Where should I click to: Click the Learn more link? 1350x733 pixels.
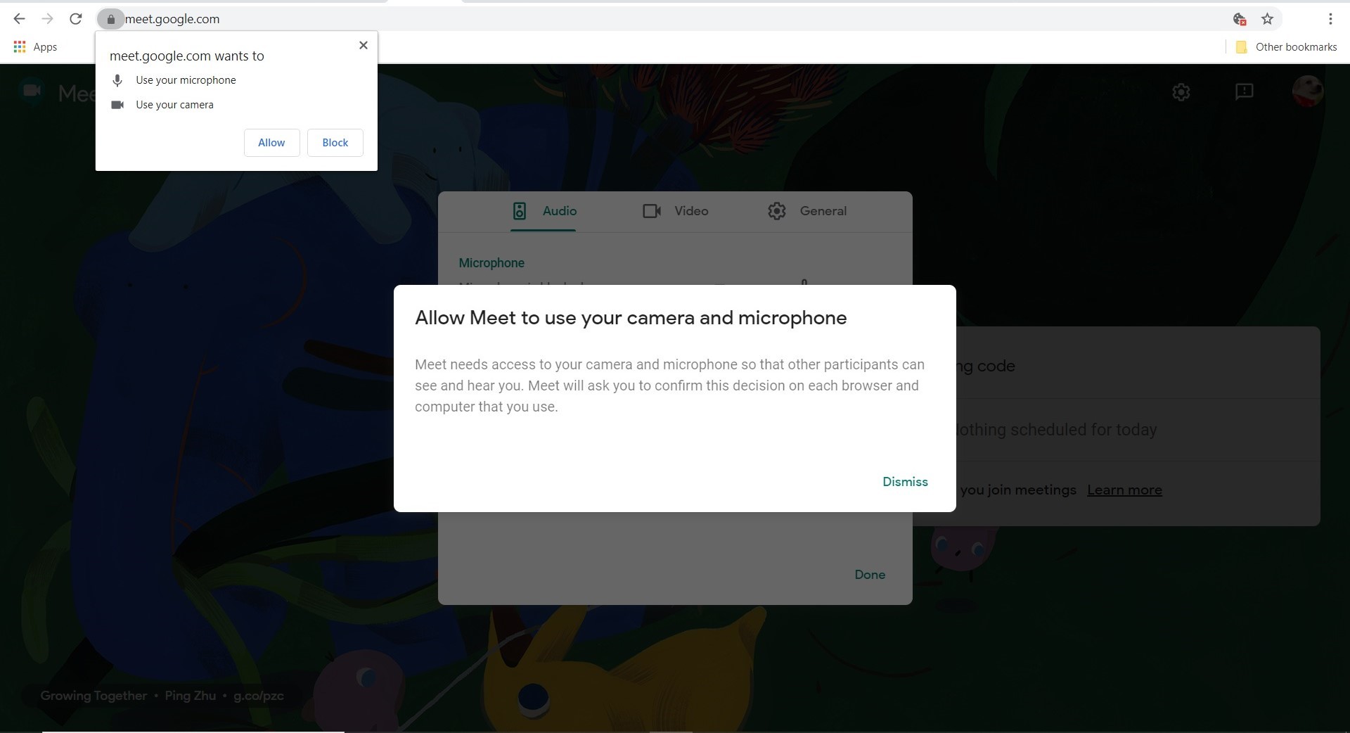pyautogui.click(x=1124, y=490)
